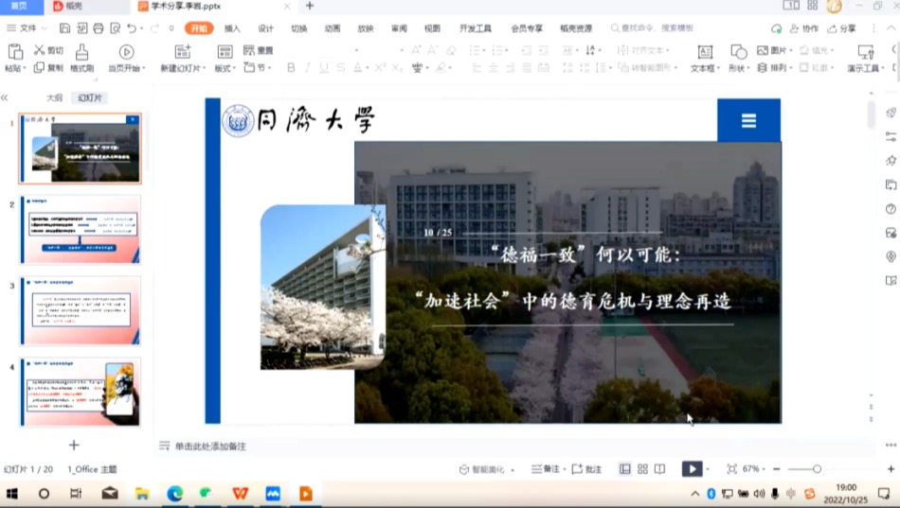The width and height of the screenshot is (900, 508).
Task: Start slideshow from the status bar play button
Action: 693,468
